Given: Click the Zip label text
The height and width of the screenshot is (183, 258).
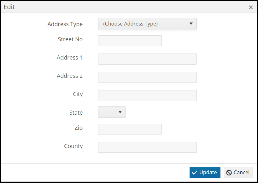Looking at the screenshot, I should (x=79, y=128).
